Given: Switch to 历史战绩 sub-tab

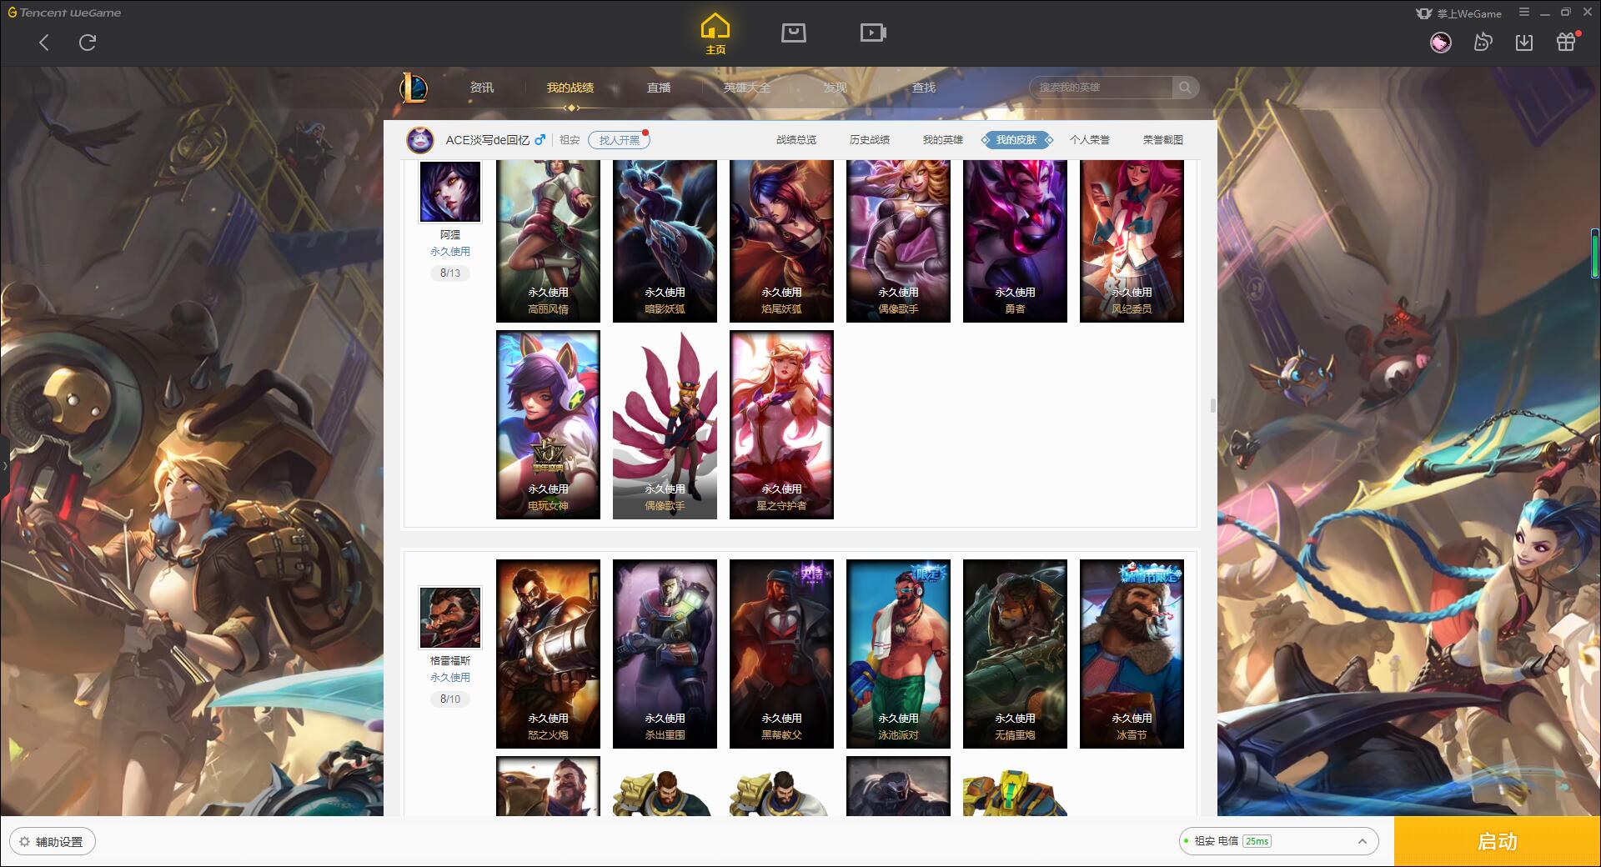Looking at the screenshot, I should 870,140.
